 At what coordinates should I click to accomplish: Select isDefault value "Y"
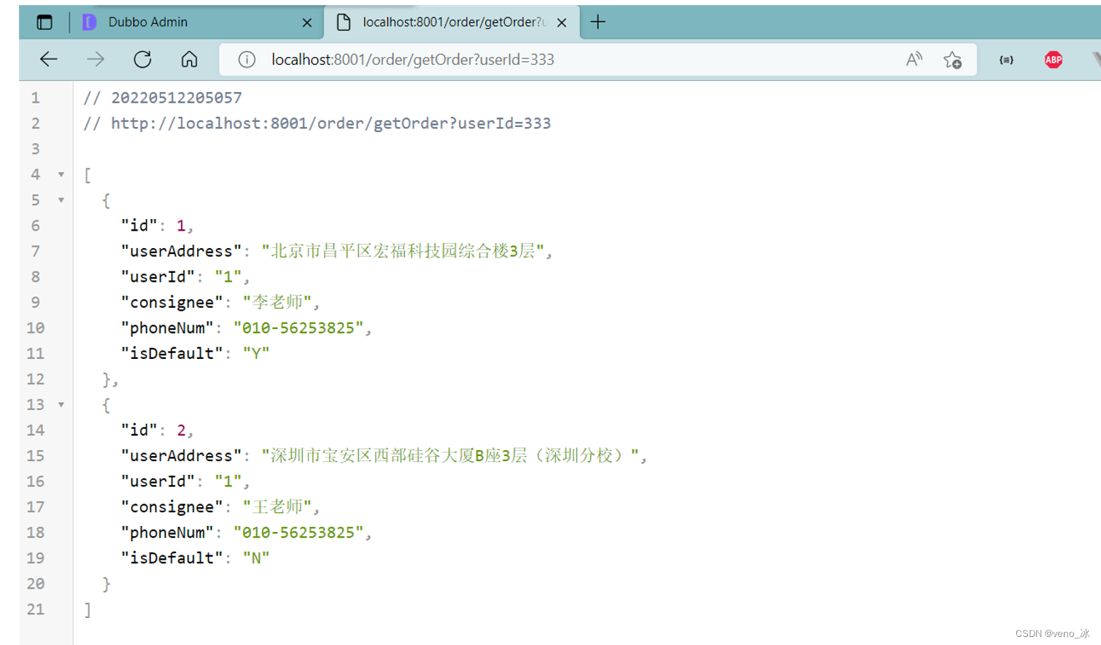256,353
